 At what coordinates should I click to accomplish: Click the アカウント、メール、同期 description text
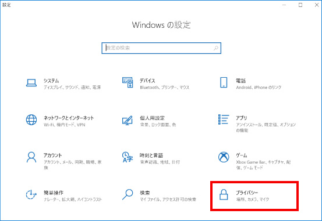(72, 165)
